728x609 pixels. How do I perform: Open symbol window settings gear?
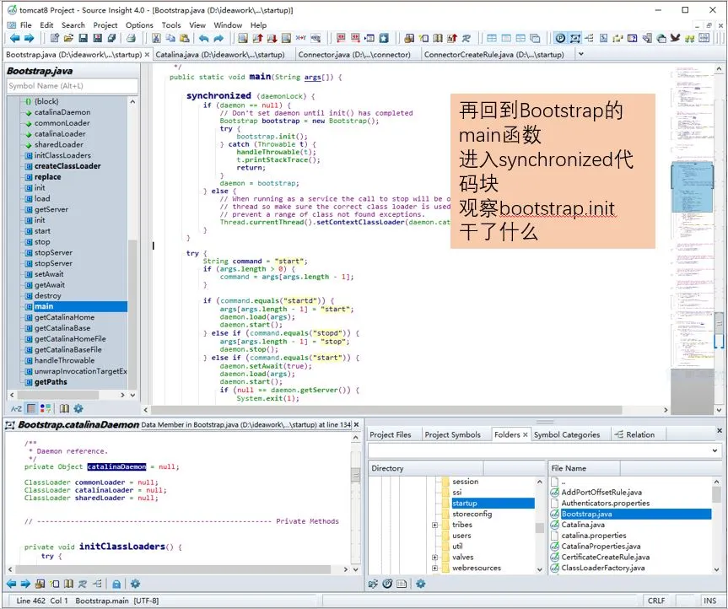click(x=78, y=408)
